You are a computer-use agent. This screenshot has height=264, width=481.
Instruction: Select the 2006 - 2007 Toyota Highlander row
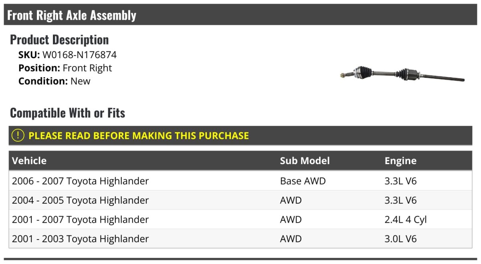tap(80, 181)
